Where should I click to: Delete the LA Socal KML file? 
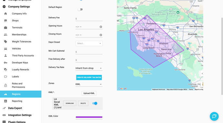pos(83,103)
